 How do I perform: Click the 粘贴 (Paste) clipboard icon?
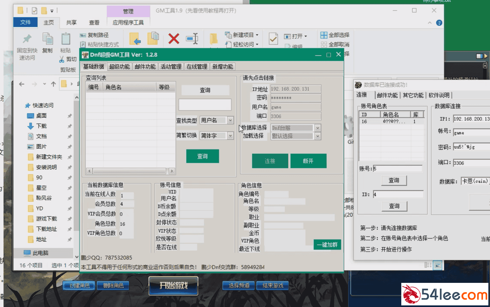(x=66, y=39)
